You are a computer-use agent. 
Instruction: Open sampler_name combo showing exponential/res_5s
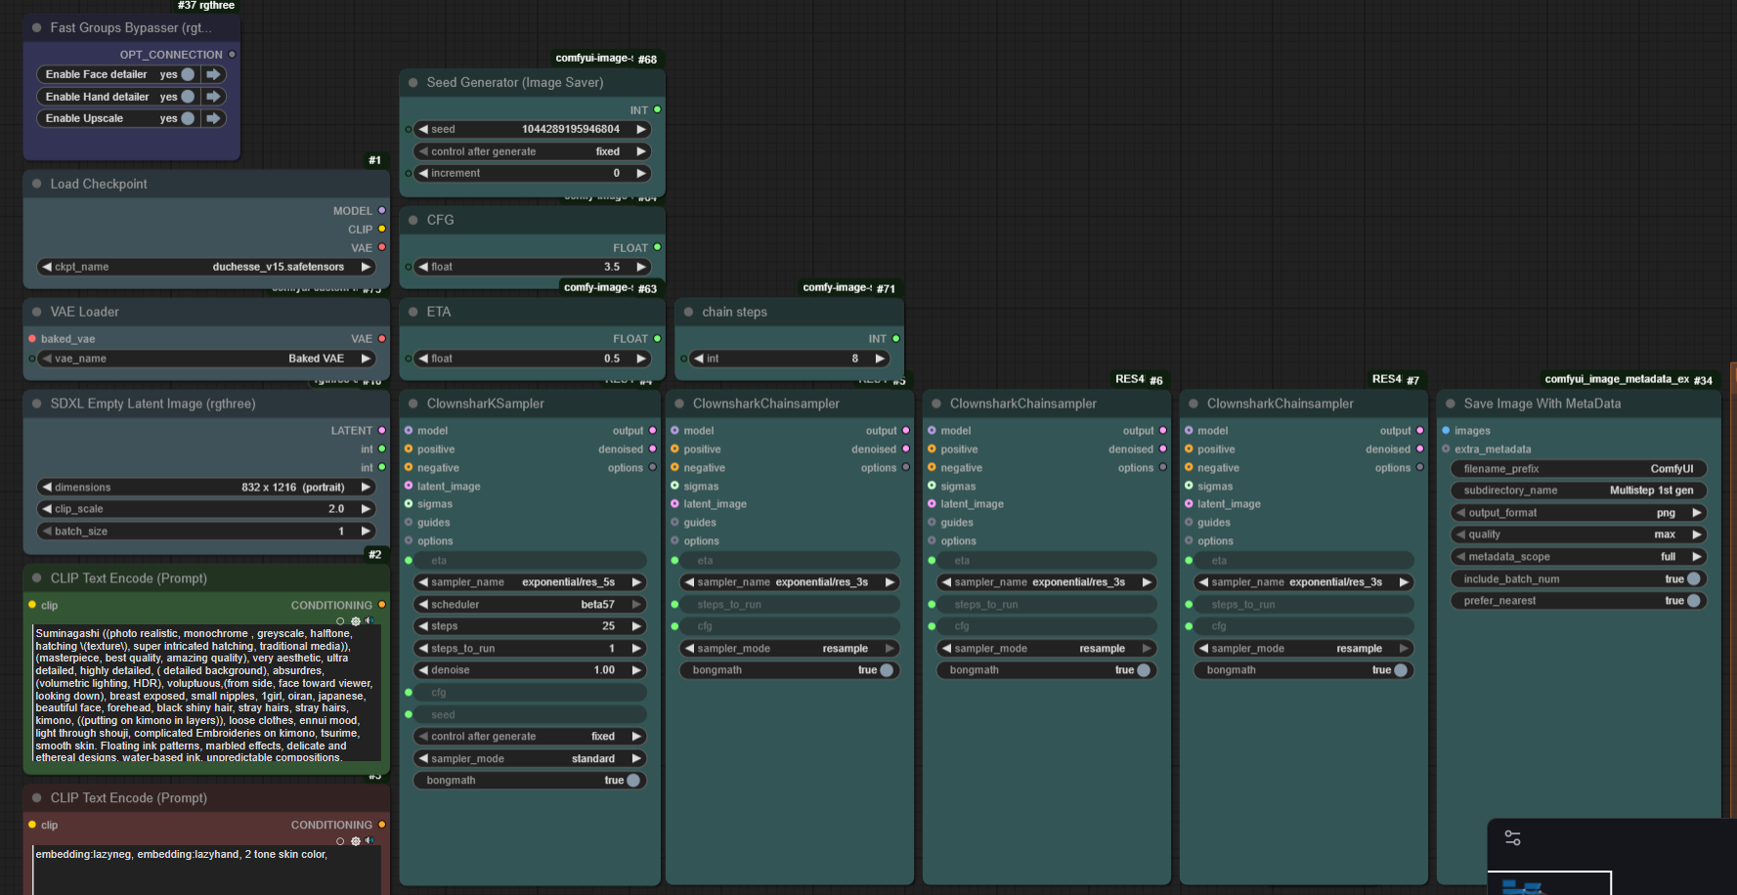531,582
